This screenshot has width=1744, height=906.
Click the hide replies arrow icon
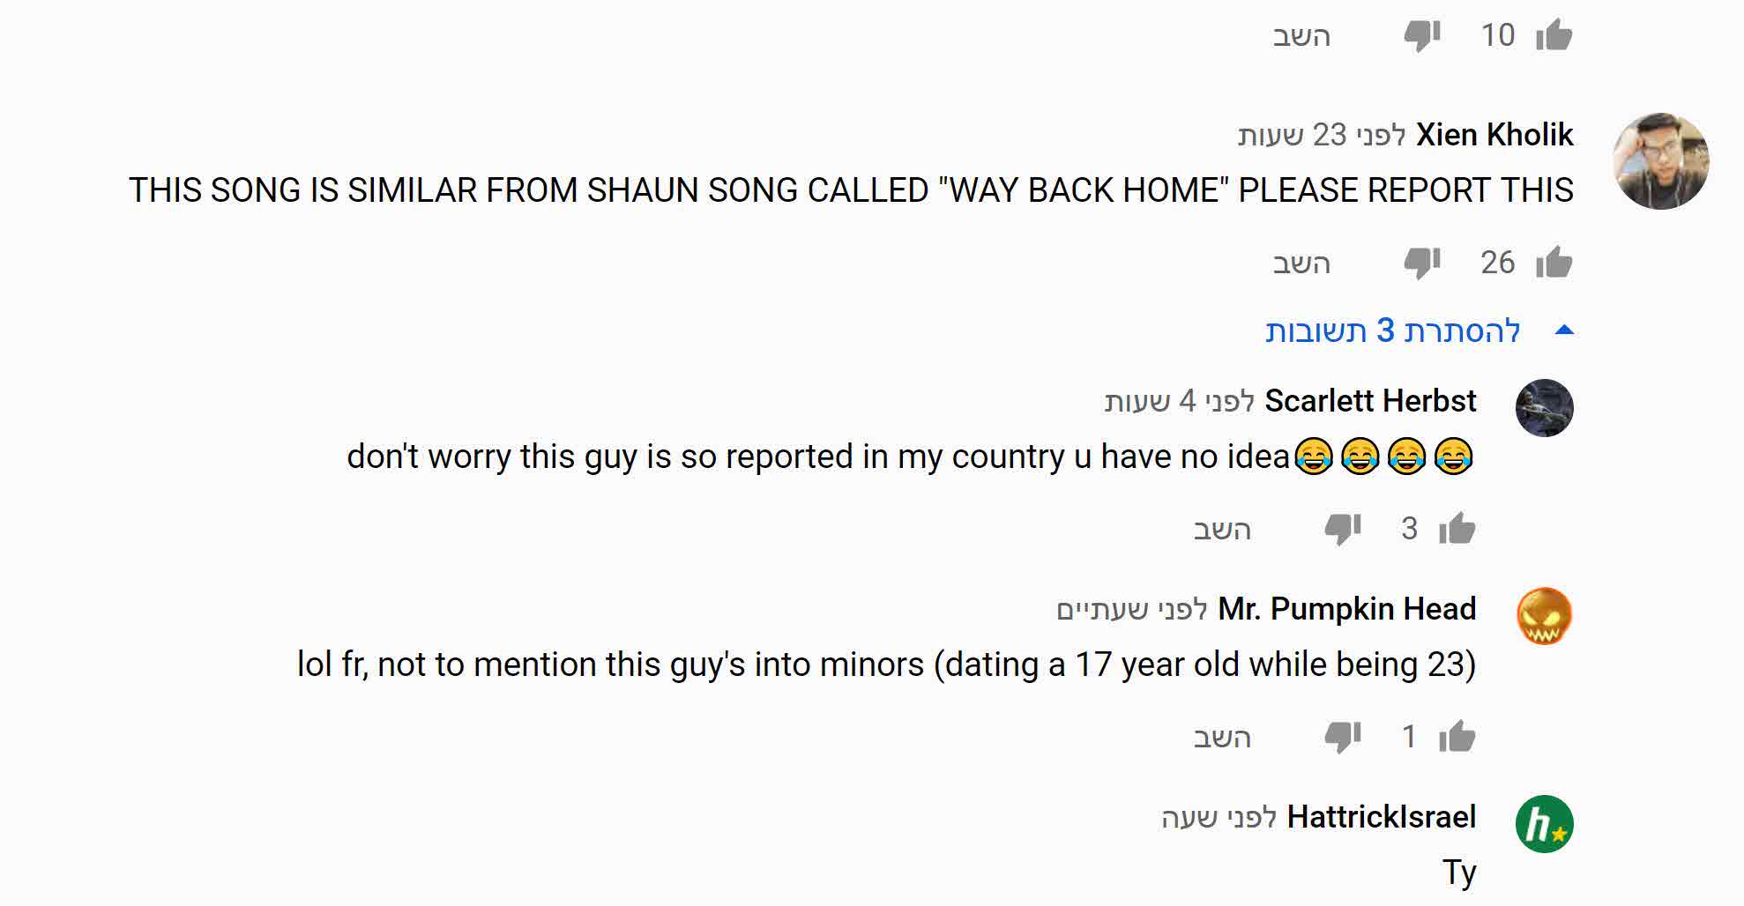1564,330
